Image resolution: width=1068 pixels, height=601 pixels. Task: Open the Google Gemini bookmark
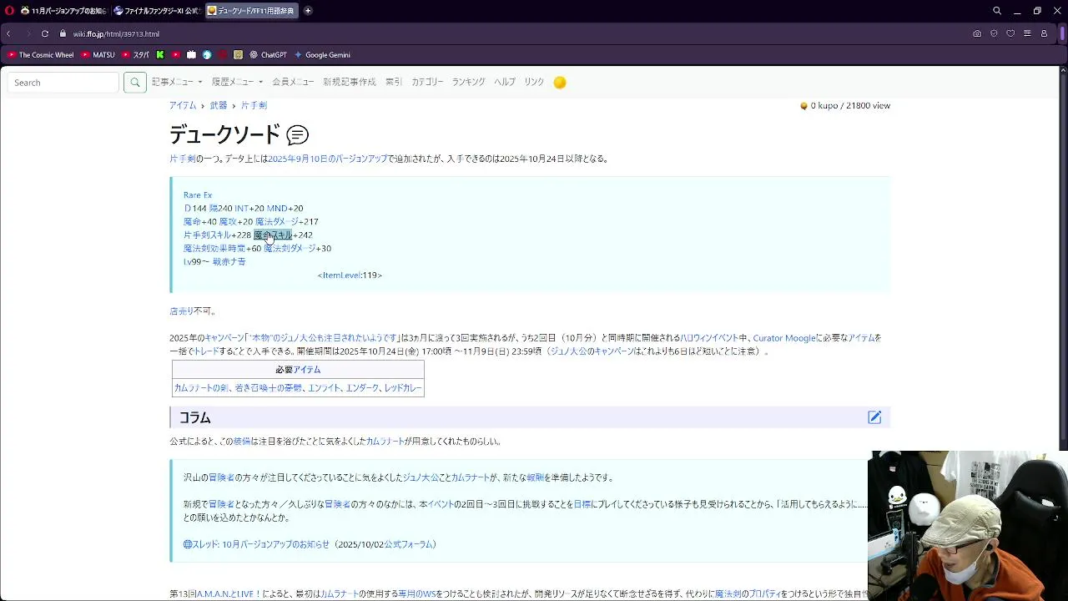322,55
